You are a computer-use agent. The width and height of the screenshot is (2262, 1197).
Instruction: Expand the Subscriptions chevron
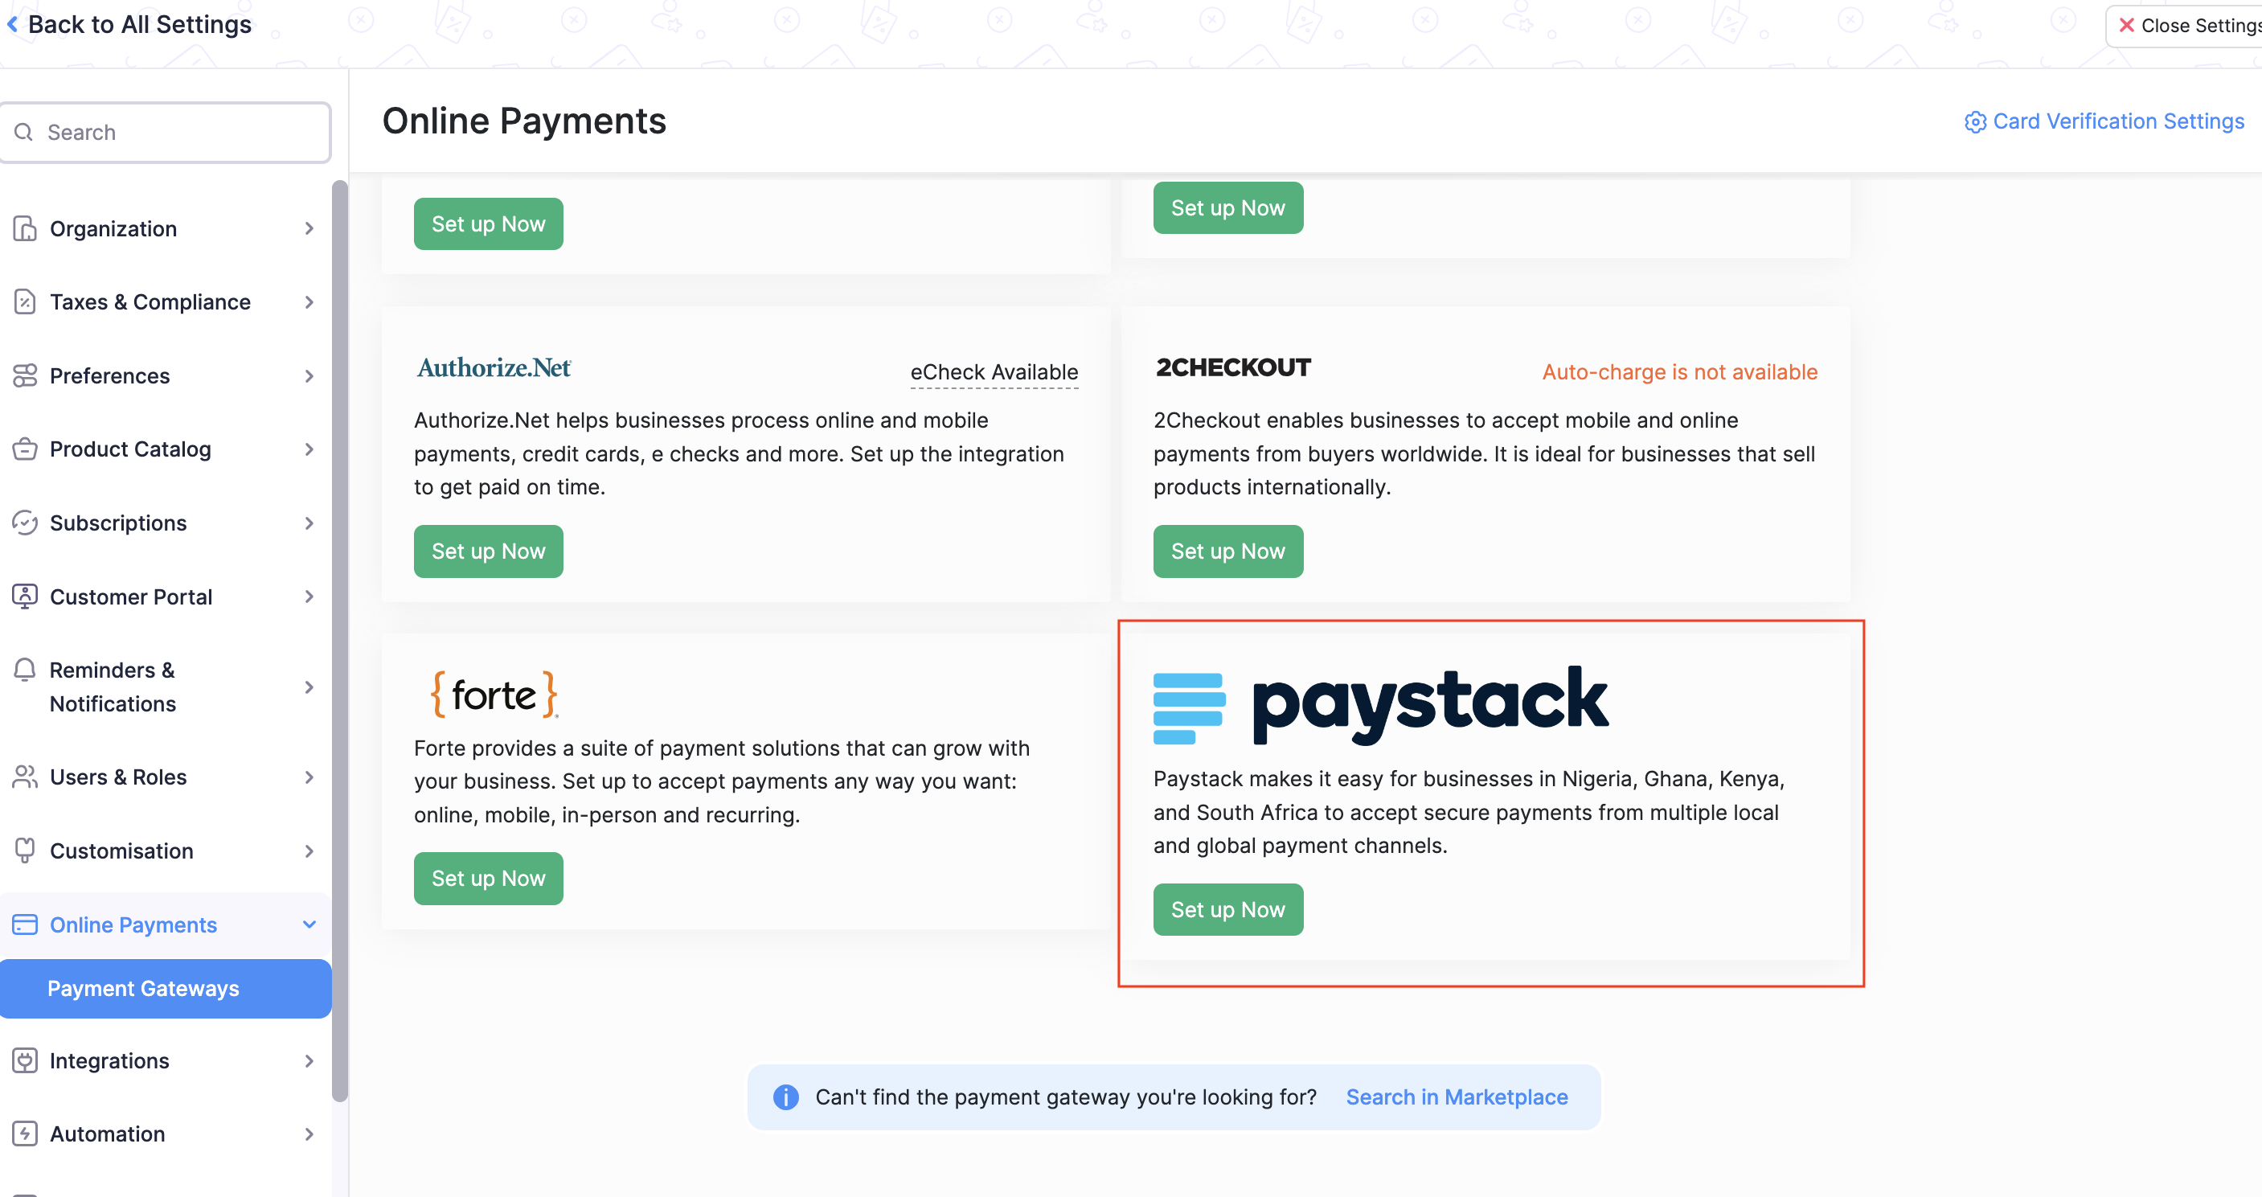pos(309,523)
